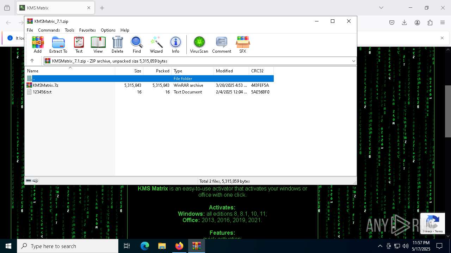Screen dimensions: 451x253
Task: Open the Favorites menu
Action: [x=87, y=30]
